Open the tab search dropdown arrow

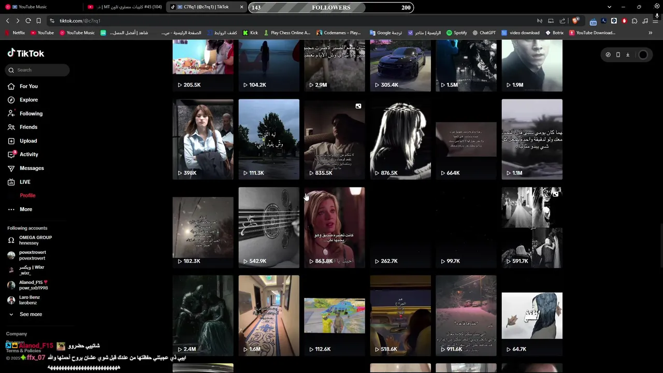click(x=609, y=7)
